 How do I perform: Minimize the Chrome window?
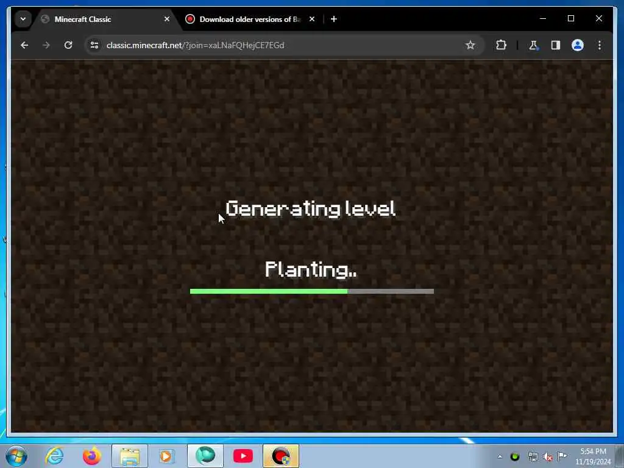[x=543, y=18]
